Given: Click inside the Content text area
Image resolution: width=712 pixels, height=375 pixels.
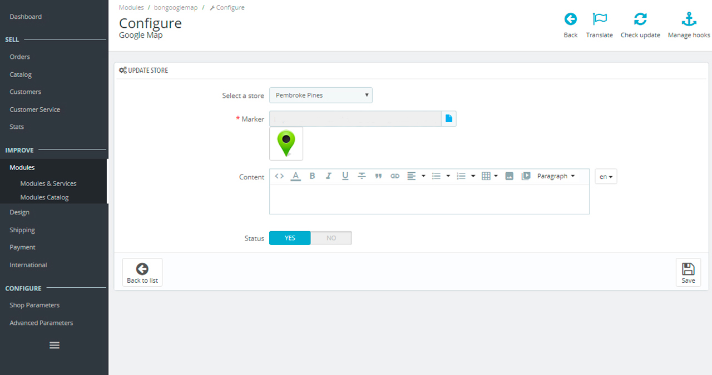Looking at the screenshot, I should point(429,199).
